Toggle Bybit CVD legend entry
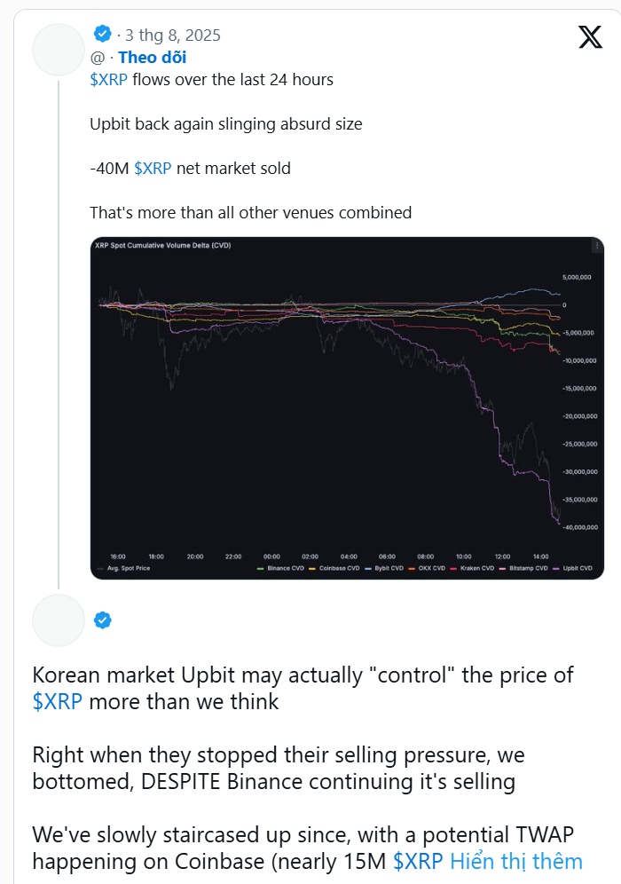 [387, 568]
